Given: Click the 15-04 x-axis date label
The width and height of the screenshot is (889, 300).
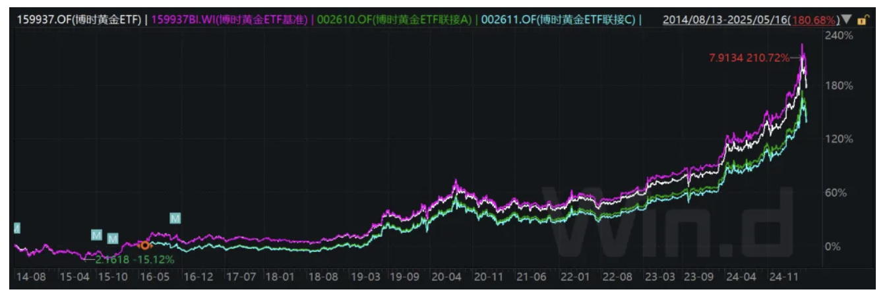Looking at the screenshot, I should [75, 277].
